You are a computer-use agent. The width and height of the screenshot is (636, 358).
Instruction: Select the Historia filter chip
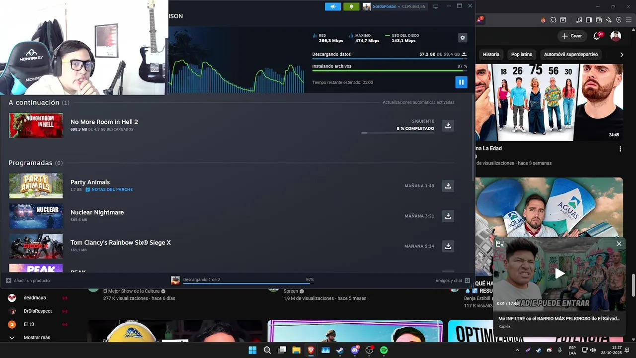491,54
